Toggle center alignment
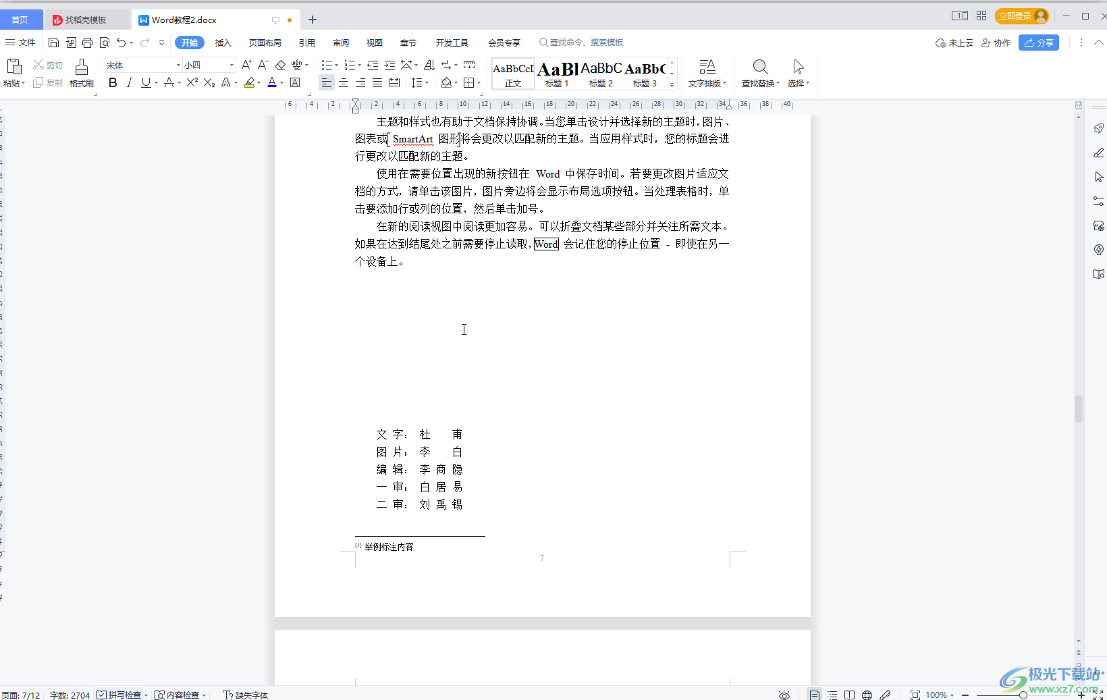 [x=344, y=82]
